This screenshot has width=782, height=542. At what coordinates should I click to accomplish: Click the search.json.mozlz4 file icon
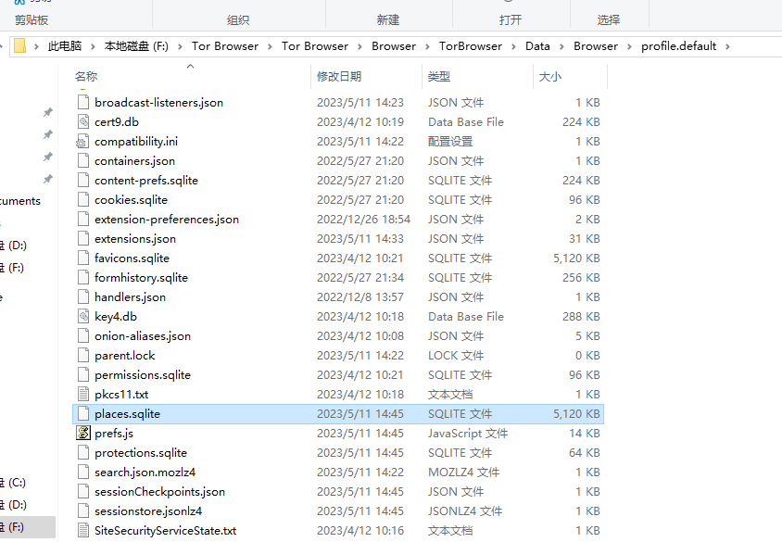pyautogui.click(x=83, y=472)
